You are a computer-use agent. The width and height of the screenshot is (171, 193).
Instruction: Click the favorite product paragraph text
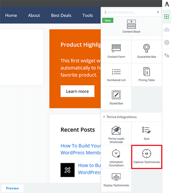pyautogui.click(x=80, y=68)
